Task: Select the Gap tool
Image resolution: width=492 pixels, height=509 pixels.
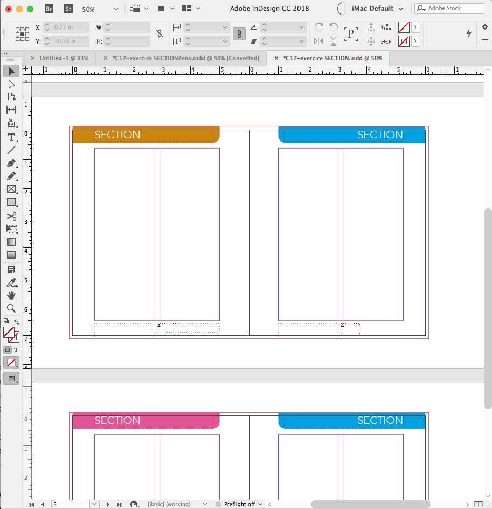Action: coord(11,110)
